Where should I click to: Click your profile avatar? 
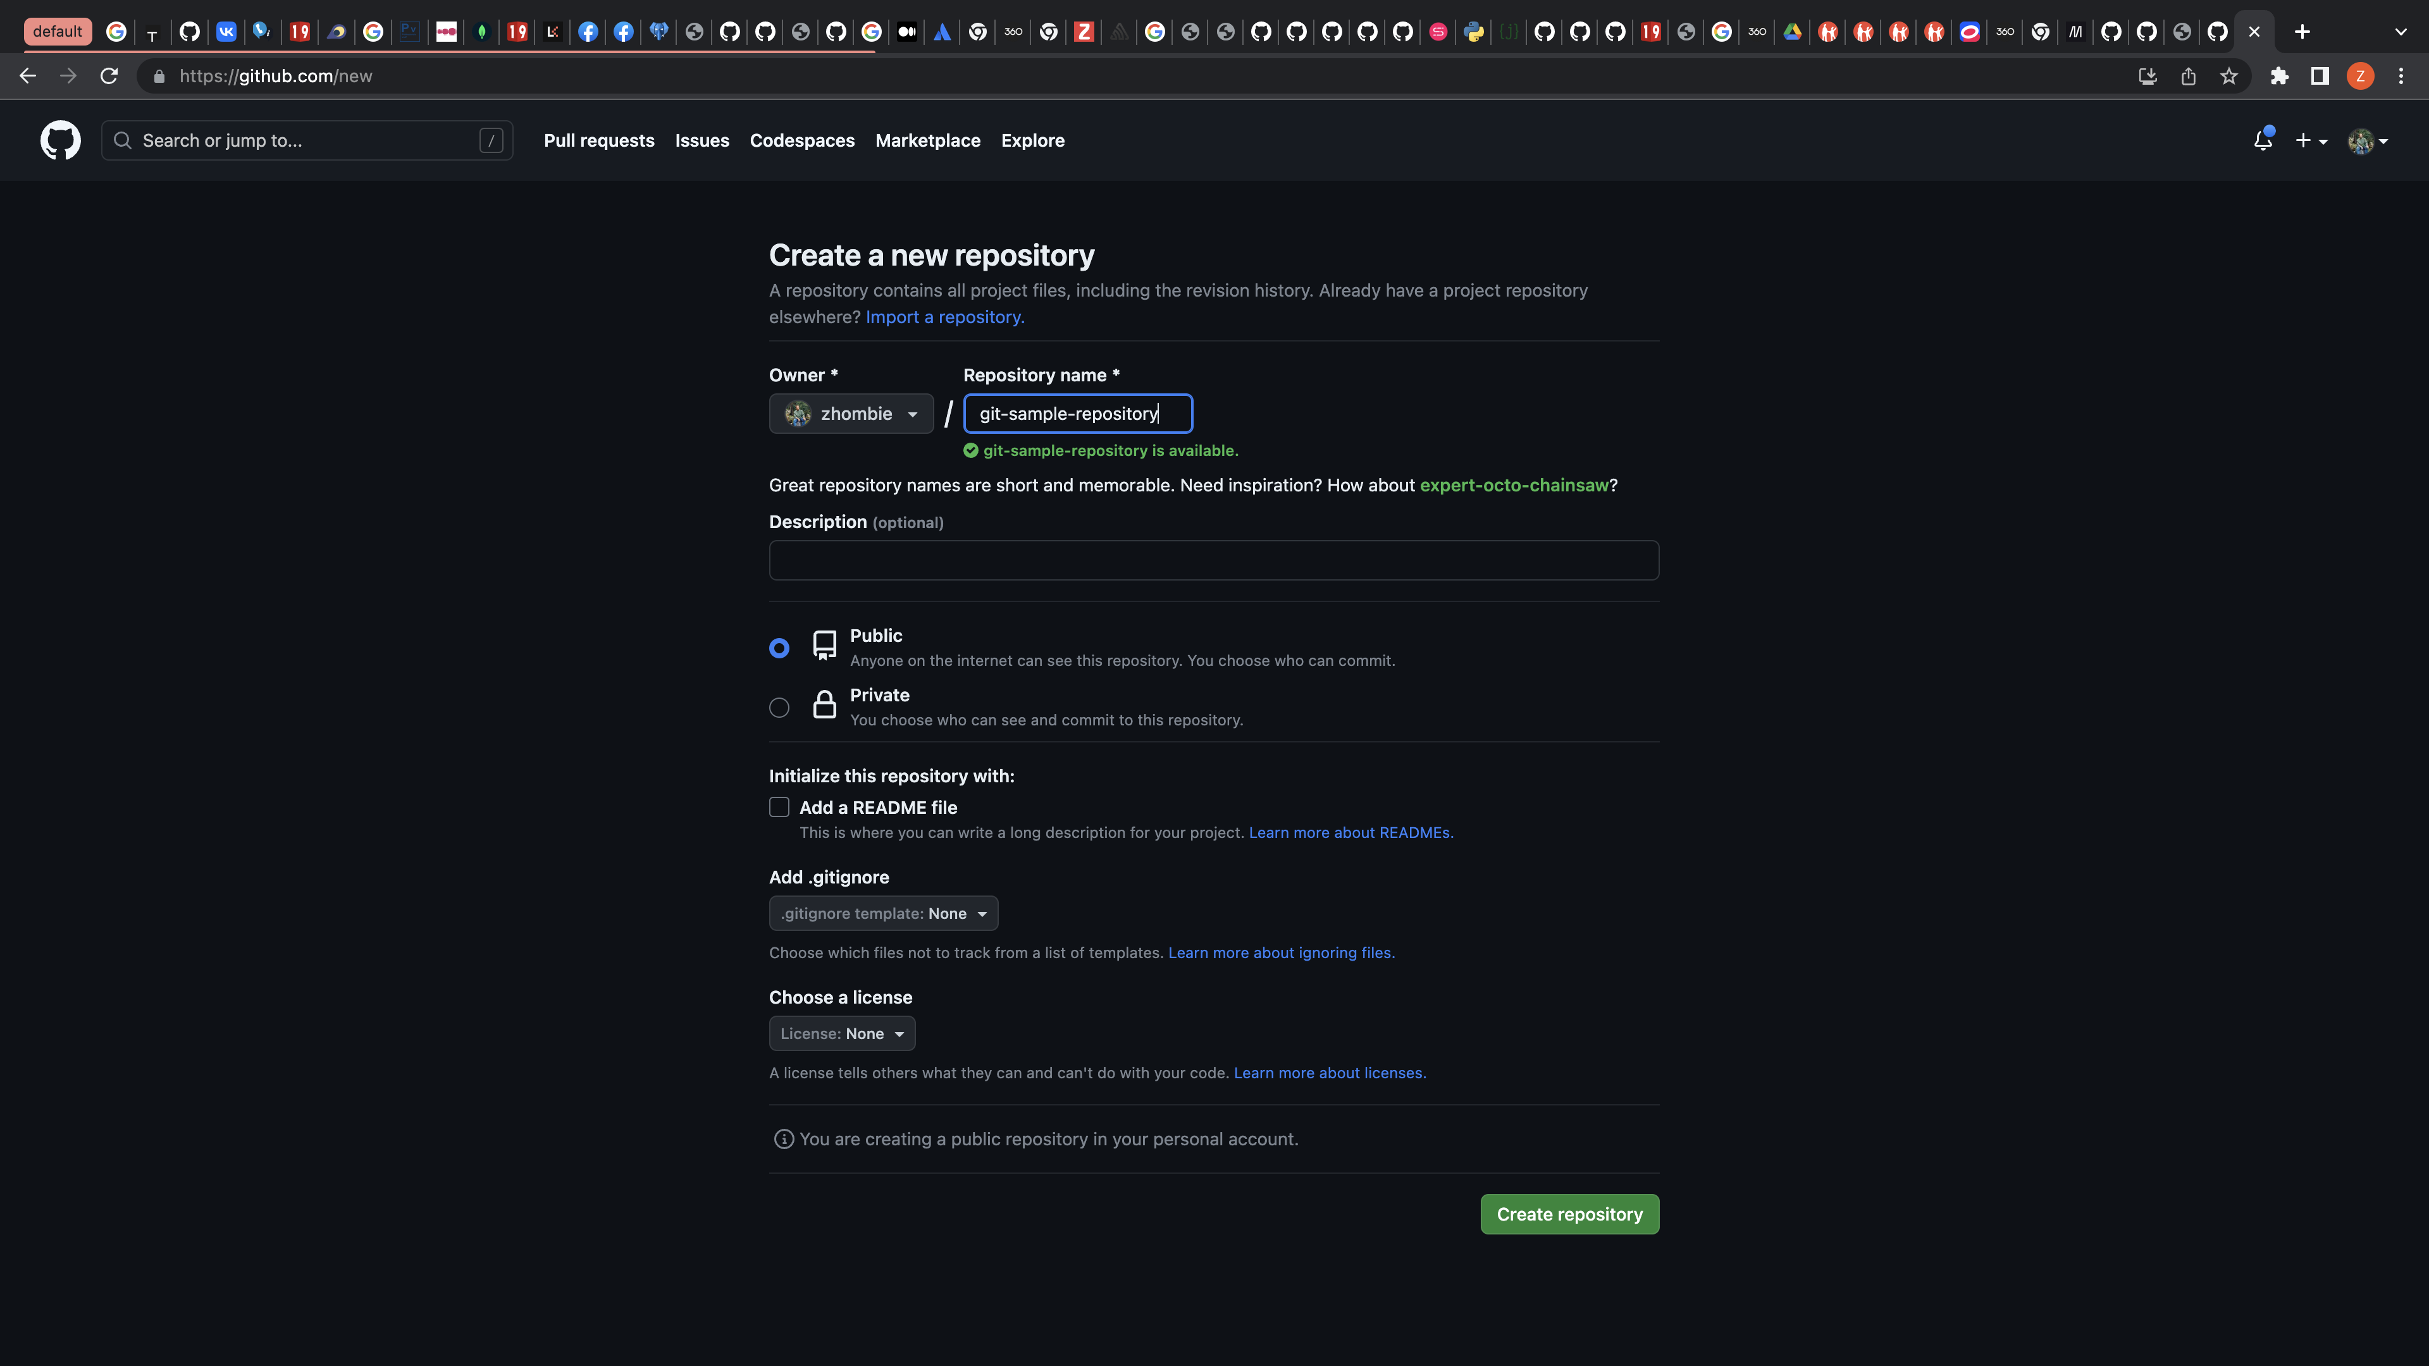2361,140
